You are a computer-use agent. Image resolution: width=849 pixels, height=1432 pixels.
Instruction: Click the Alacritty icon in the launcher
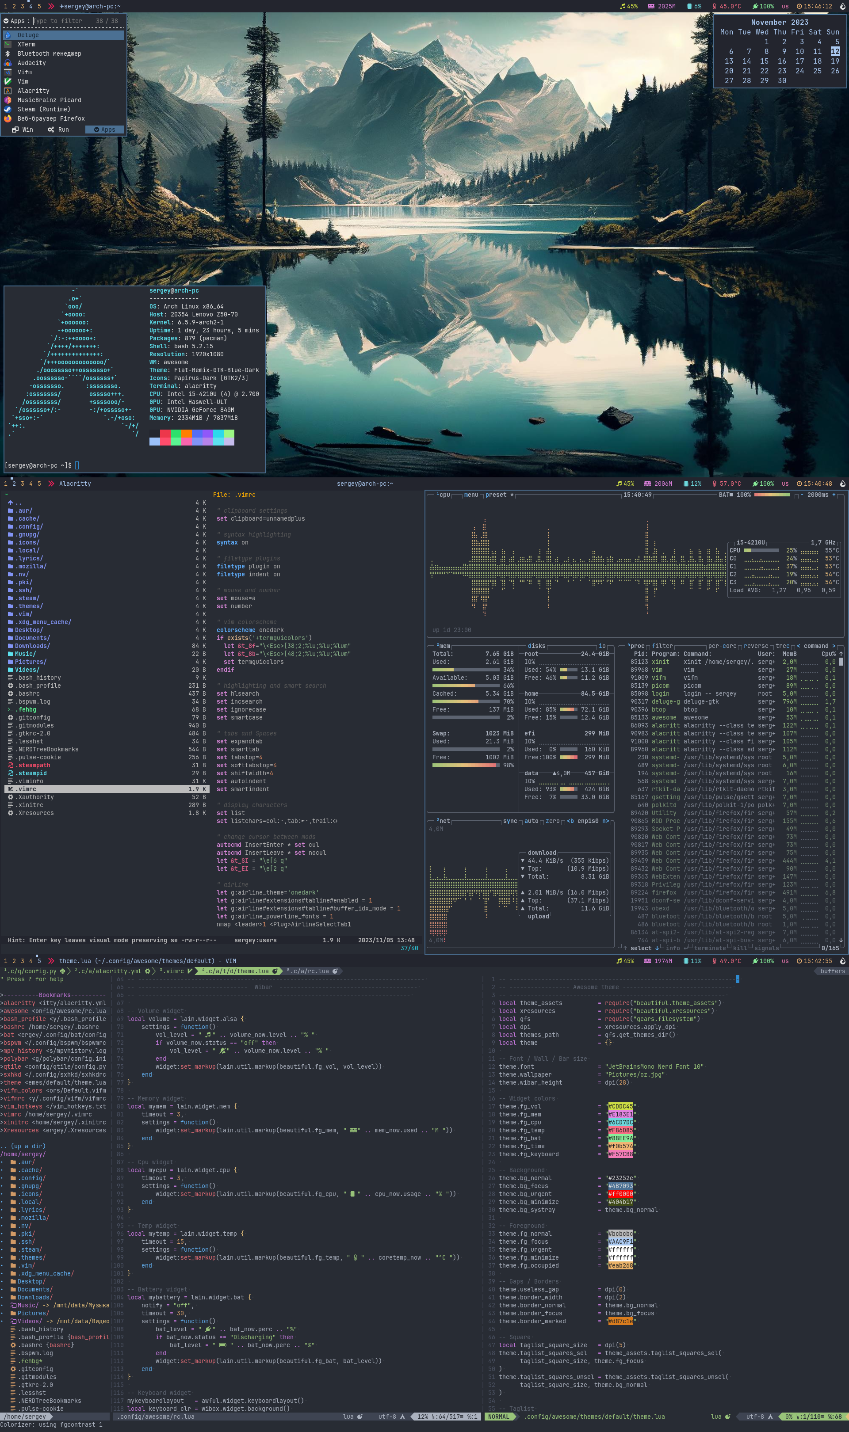pos(8,91)
